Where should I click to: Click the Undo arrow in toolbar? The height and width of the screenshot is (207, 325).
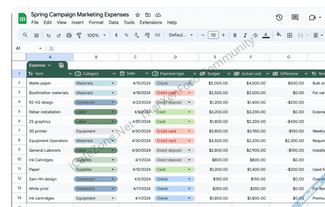[49, 35]
